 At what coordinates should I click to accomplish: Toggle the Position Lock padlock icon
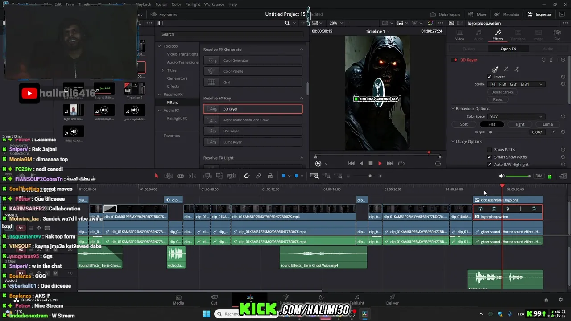coord(270,176)
